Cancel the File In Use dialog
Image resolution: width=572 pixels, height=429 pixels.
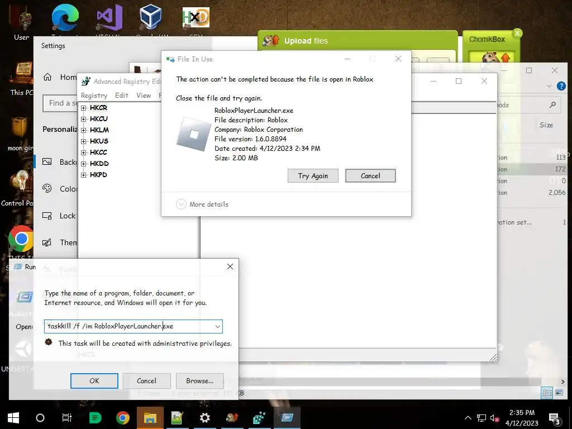coord(370,175)
